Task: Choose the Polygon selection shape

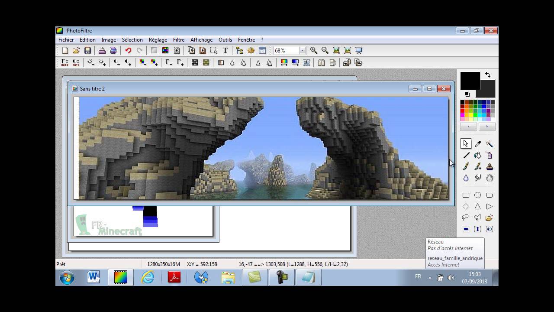Action: tap(478, 218)
